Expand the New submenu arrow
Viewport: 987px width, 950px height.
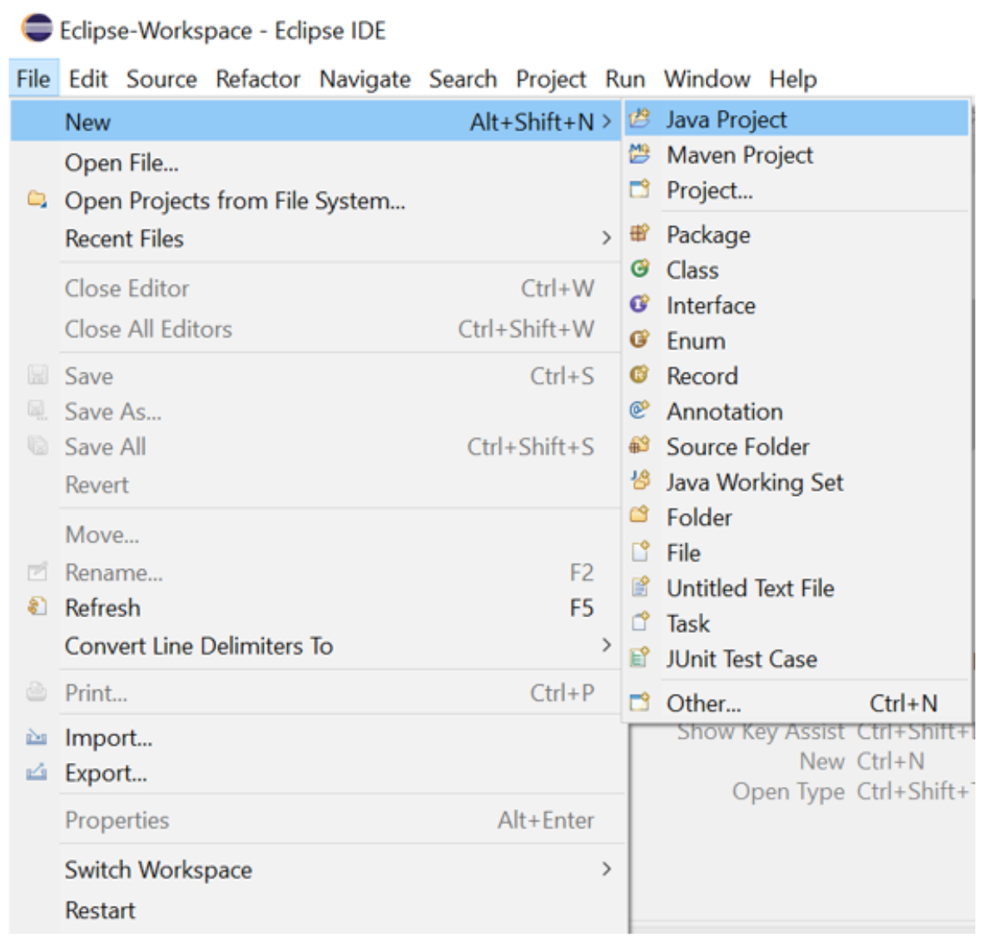(x=607, y=121)
